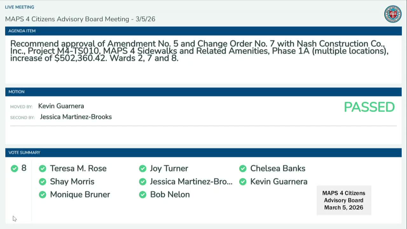The width and height of the screenshot is (407, 229).
Task: Select the MOTION section header
Action: click(x=203, y=92)
